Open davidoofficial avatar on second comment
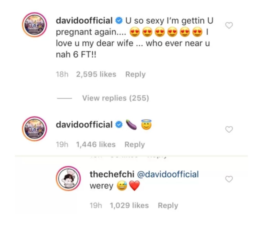The width and height of the screenshot is (265, 231). pos(35,129)
